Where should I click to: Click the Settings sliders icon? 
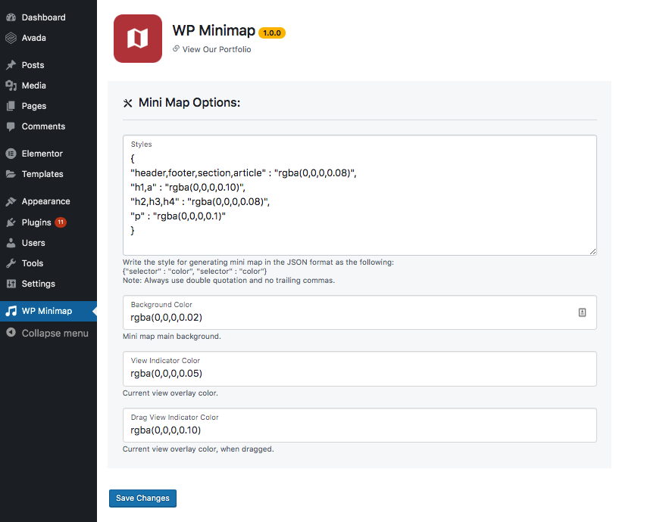(11, 284)
